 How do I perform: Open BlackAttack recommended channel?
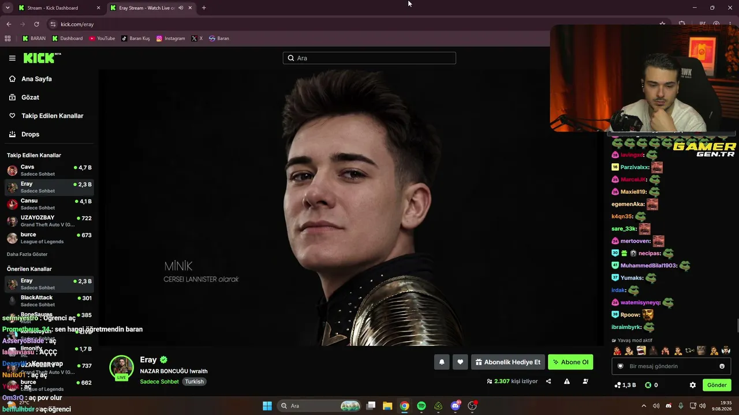pyautogui.click(x=49, y=301)
